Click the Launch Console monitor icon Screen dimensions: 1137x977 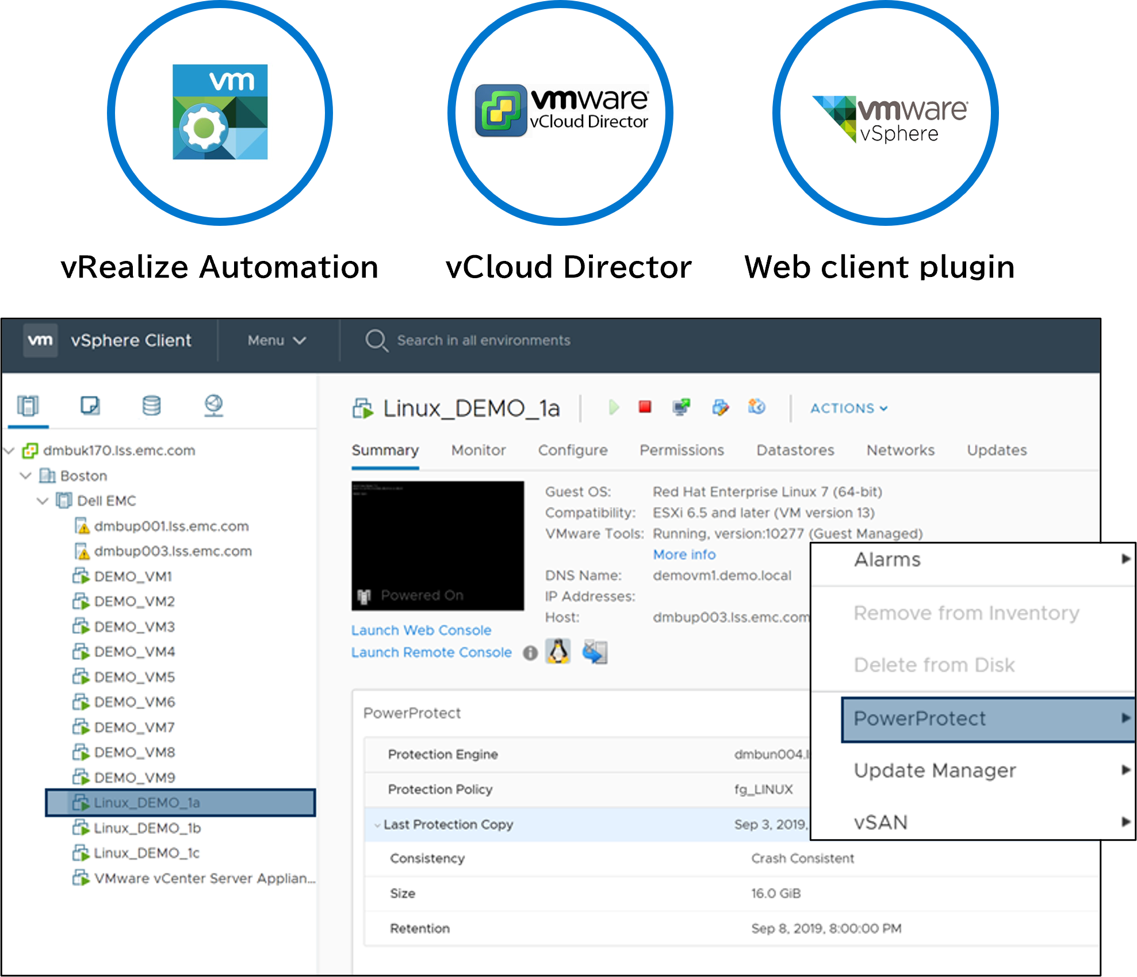click(x=682, y=407)
